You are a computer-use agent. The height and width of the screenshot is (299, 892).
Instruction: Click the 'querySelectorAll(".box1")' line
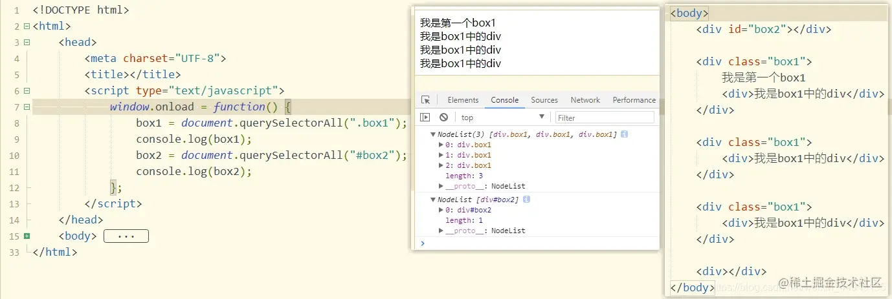coord(272,123)
